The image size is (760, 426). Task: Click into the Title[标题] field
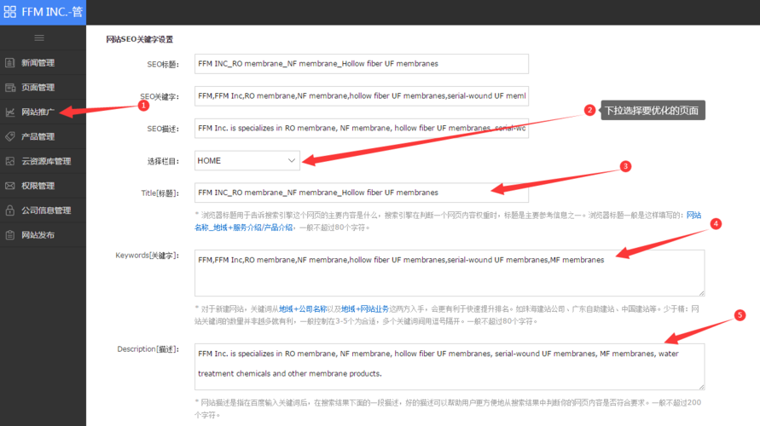click(x=362, y=193)
